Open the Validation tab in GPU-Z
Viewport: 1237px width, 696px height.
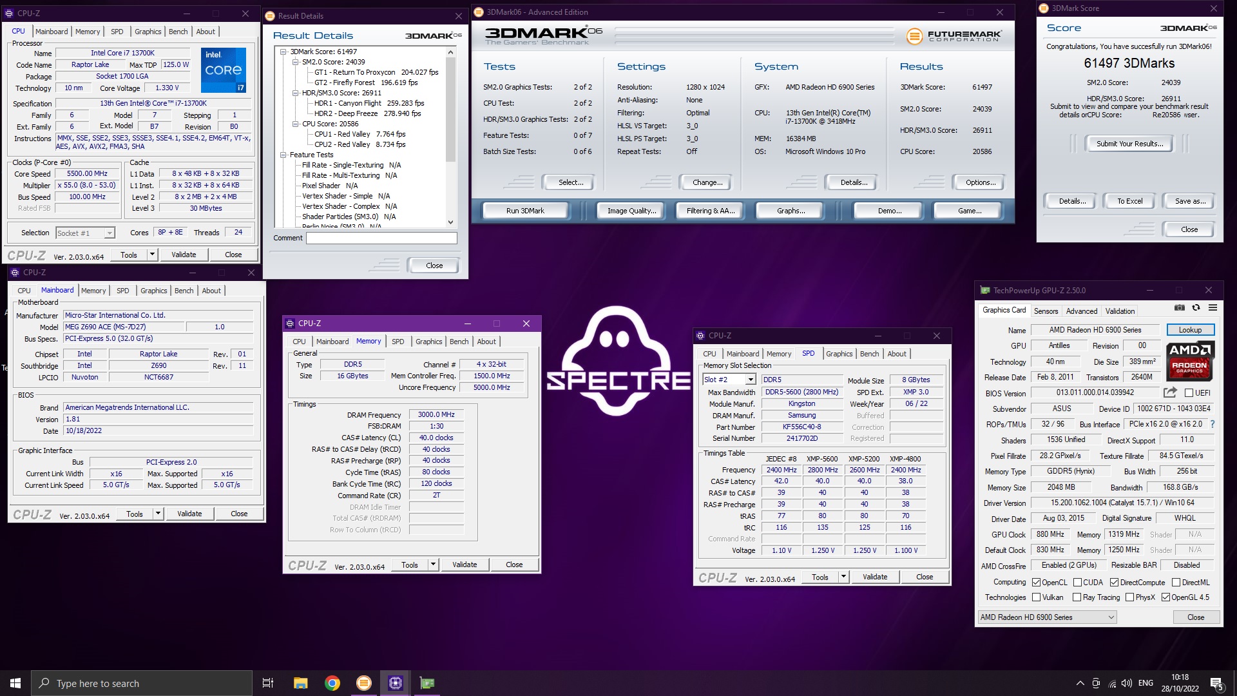(1120, 311)
